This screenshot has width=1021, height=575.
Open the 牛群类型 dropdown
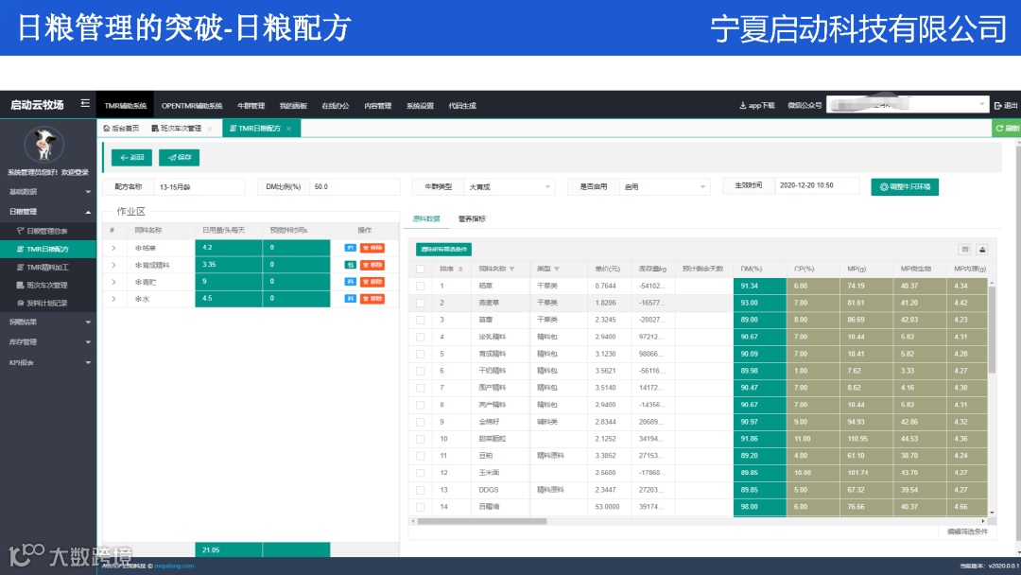510,187
